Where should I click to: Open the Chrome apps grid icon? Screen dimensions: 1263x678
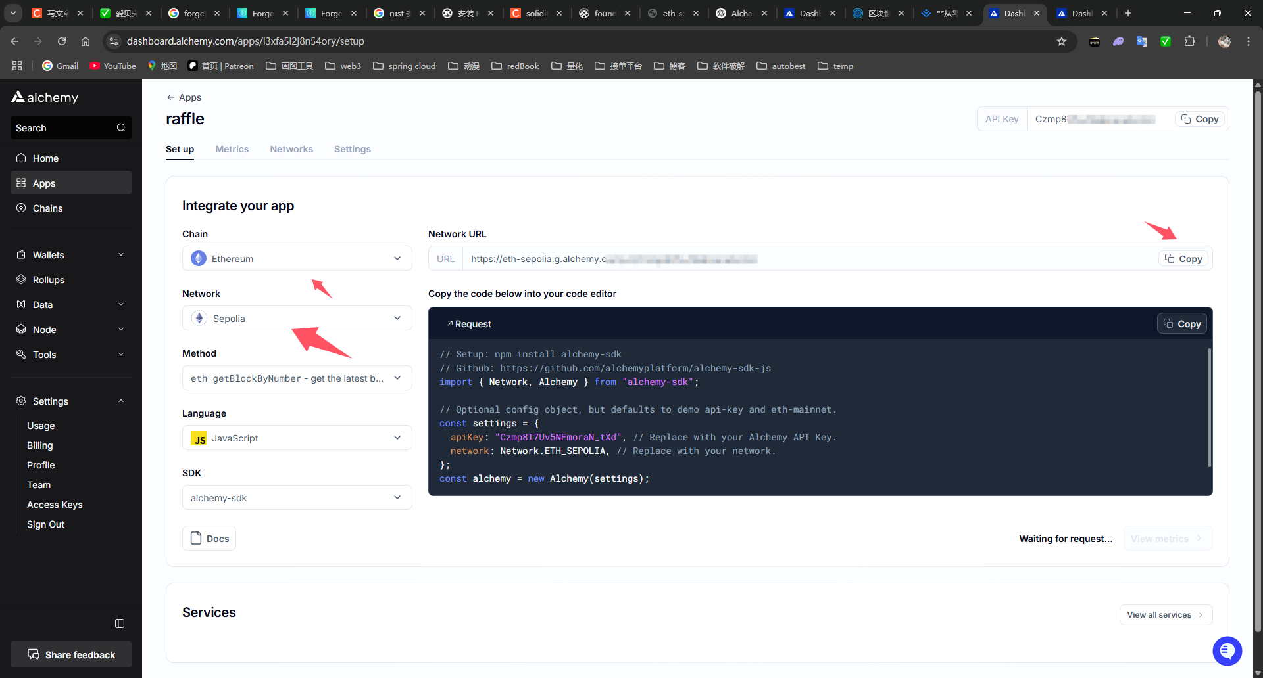pyautogui.click(x=17, y=66)
